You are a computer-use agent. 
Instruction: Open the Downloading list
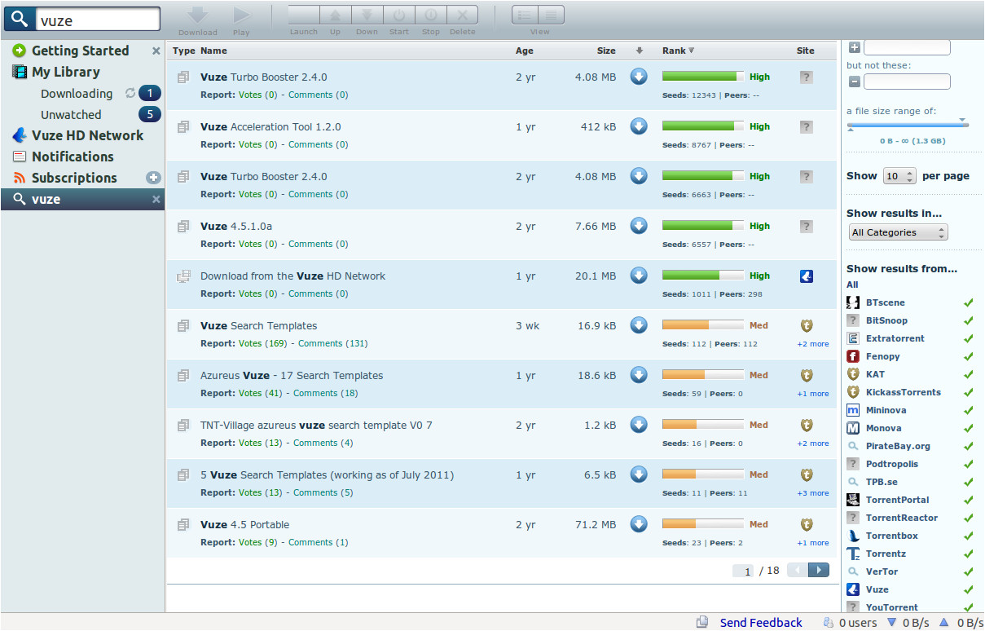pos(77,94)
